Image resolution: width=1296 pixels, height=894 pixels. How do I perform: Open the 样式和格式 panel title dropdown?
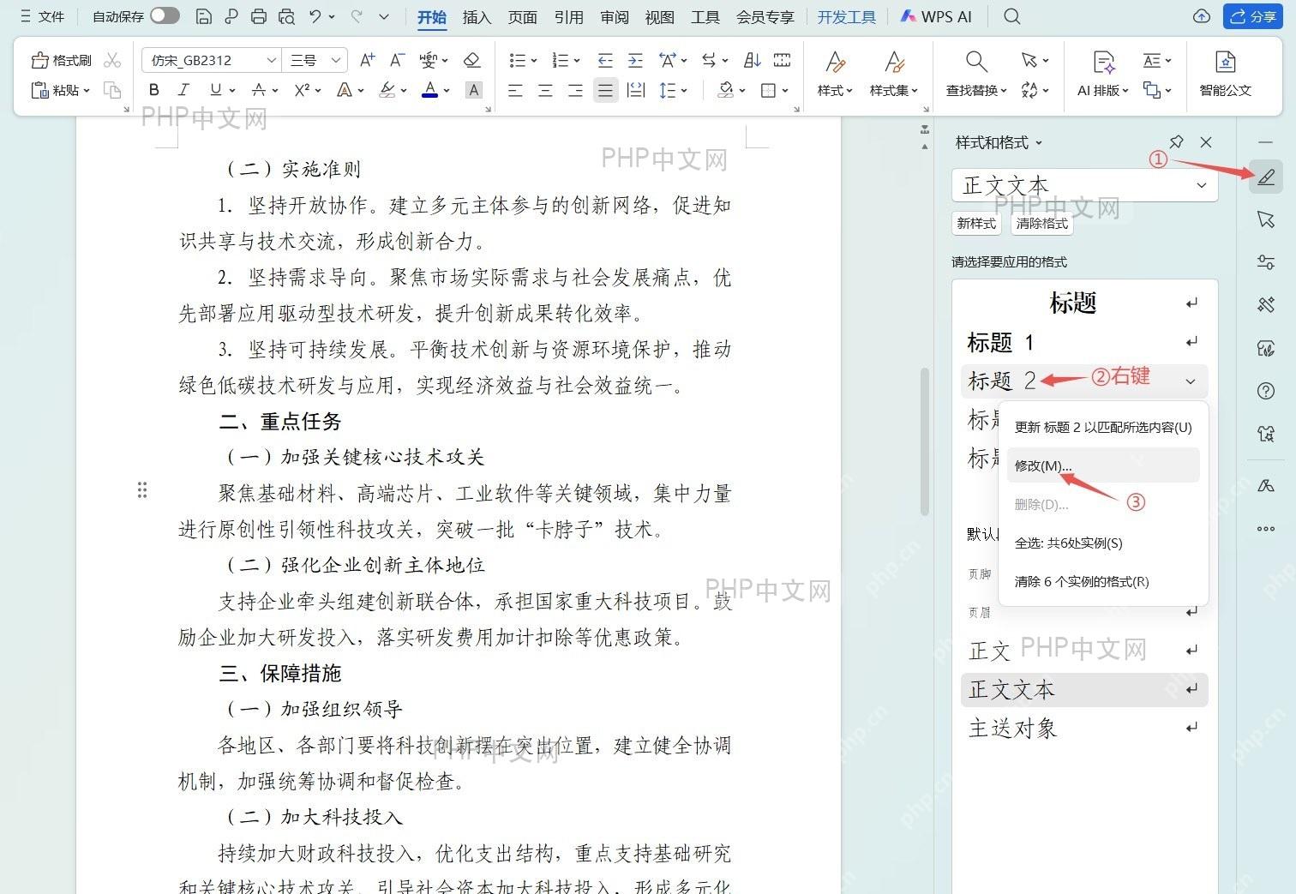click(1038, 142)
